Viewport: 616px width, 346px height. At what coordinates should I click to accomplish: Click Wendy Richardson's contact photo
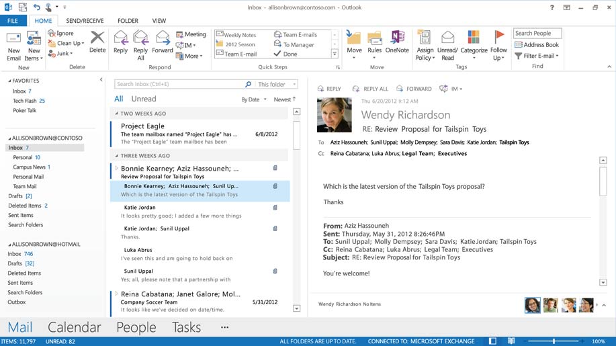click(x=335, y=115)
